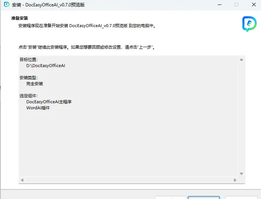Image resolution: width=261 pixels, height=199 pixels.
Task: Click the '完全安装' install type line
Action: pyautogui.click(x=35, y=84)
